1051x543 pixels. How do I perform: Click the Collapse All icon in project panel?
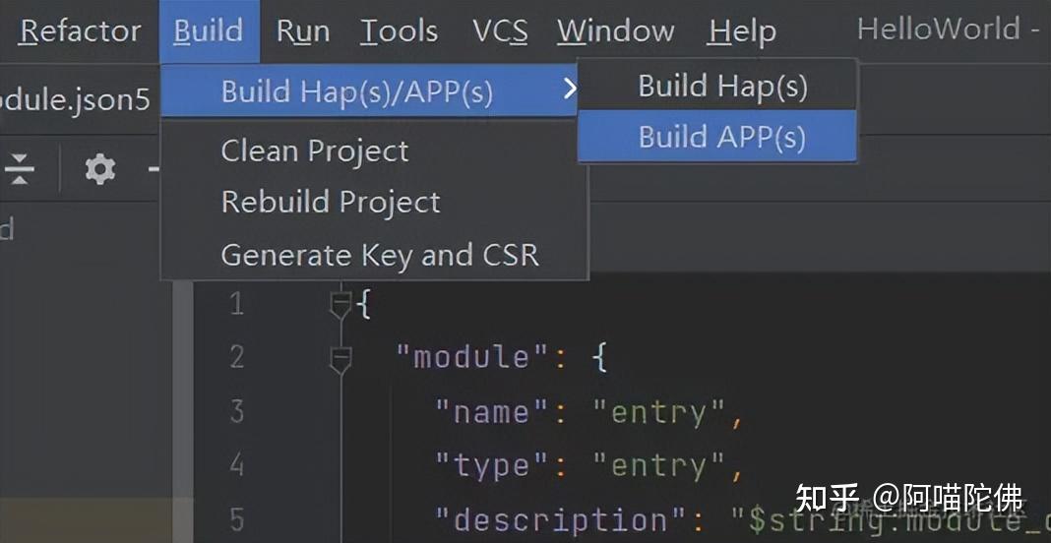coord(19,170)
